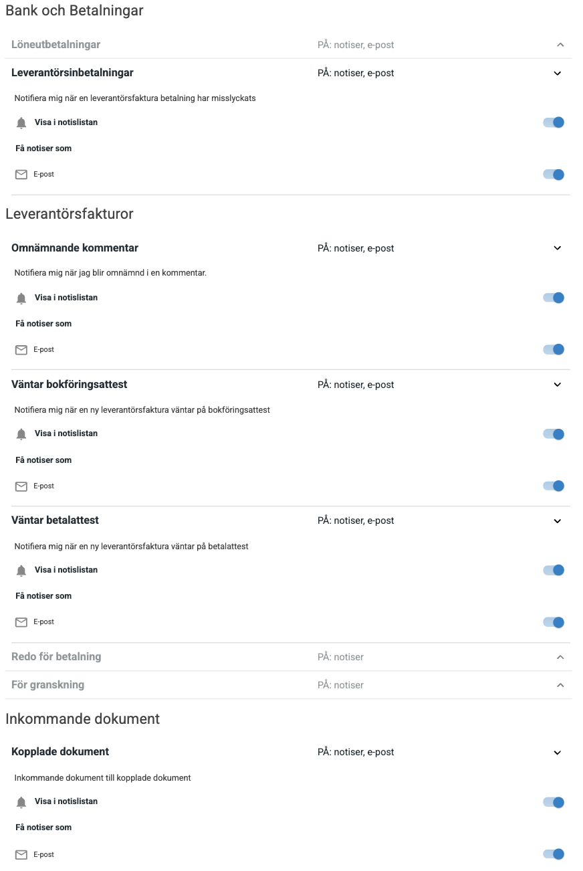Click the Omnämnande kommentar header row
Viewport: 583px width, 871px height.
[75, 248]
